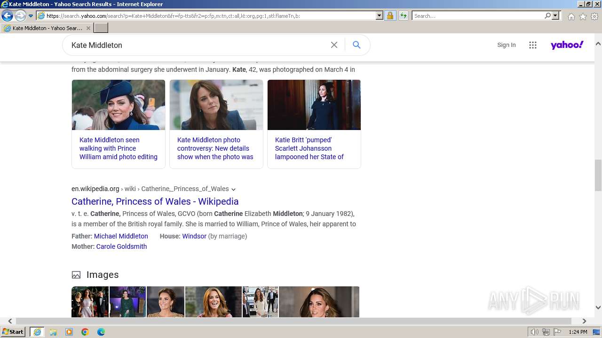602x338 pixels.
Task: Click the page scroll up arrow
Action: click(x=598, y=44)
